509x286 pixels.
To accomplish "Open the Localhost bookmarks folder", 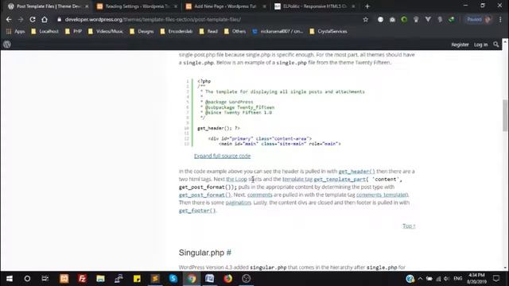I will (45, 32).
